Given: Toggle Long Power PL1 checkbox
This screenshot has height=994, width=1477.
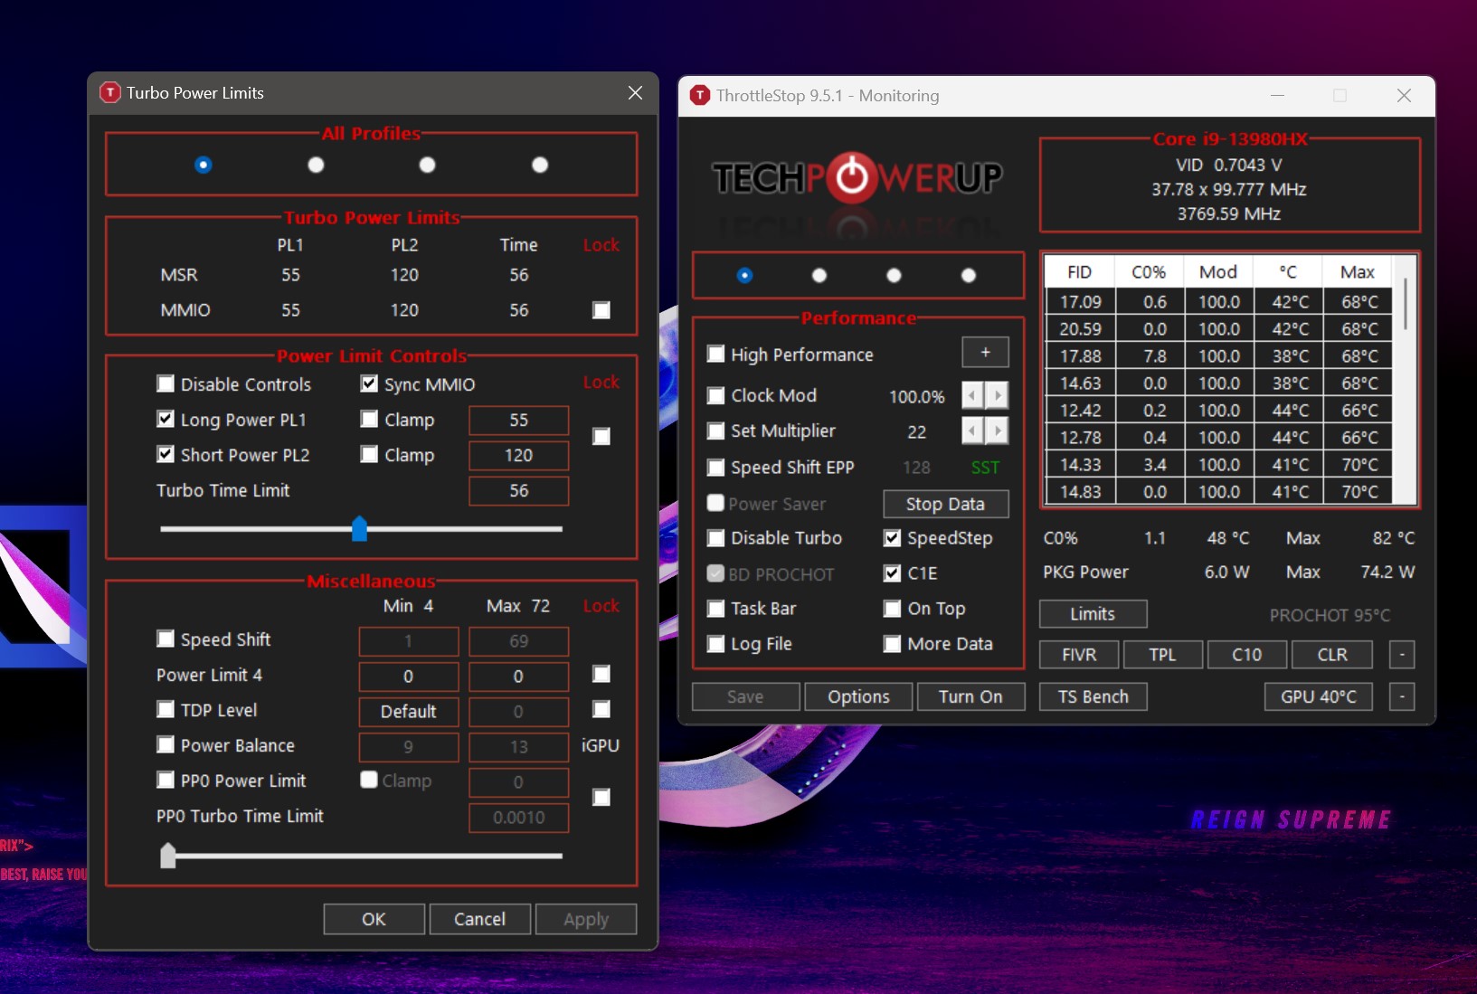Looking at the screenshot, I should 166,419.
